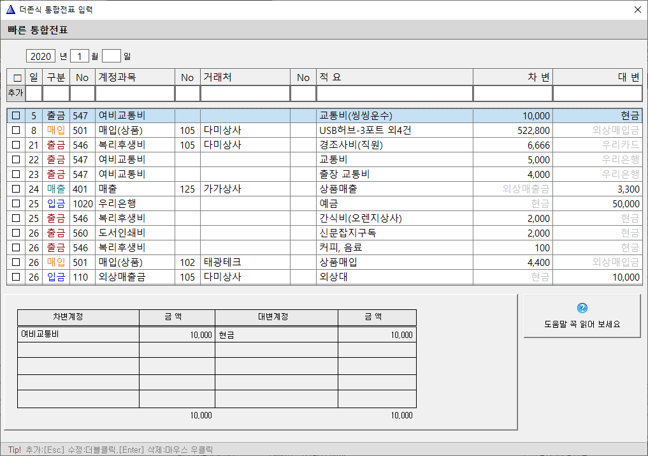Viewport: 648px width, 456px height.
Task: Select the 우리은행 account cell
Action: click(134, 203)
